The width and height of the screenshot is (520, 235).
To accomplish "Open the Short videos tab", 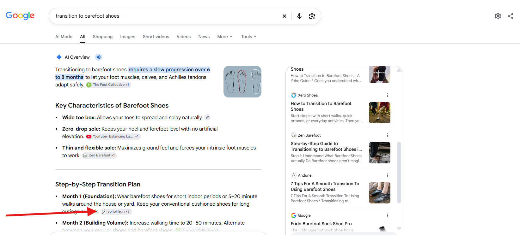I will pyautogui.click(x=156, y=37).
